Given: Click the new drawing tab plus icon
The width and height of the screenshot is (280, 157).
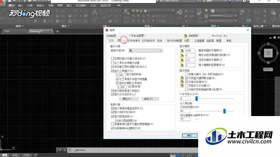Looking at the screenshot, I should pos(57,31).
